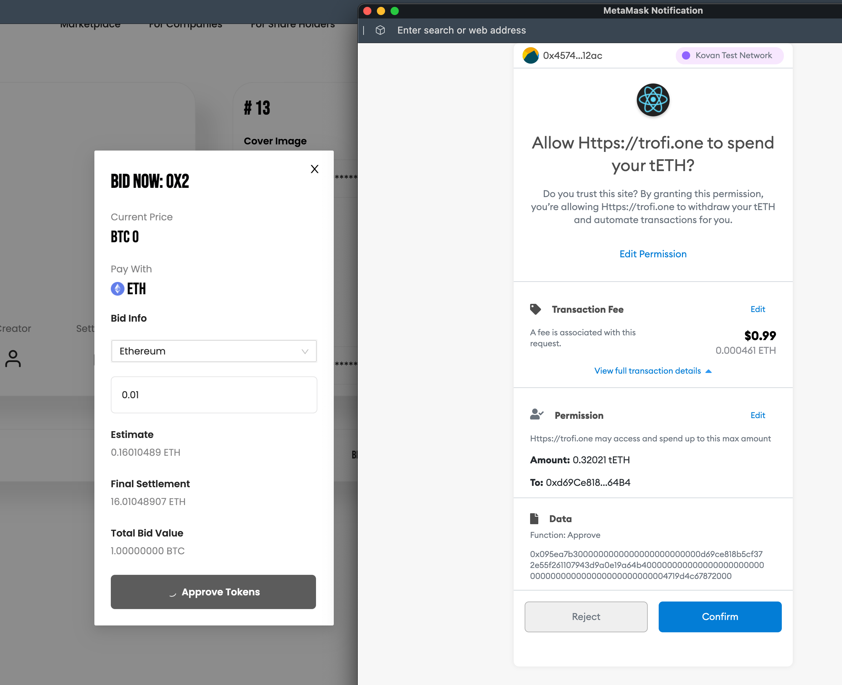Click the Transaction Fee tag icon
This screenshot has width=842, height=685.
[535, 309]
